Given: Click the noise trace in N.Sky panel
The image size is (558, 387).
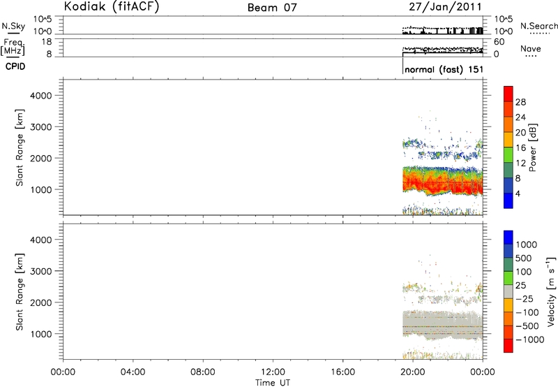Looking at the screenshot, I should (443, 31).
